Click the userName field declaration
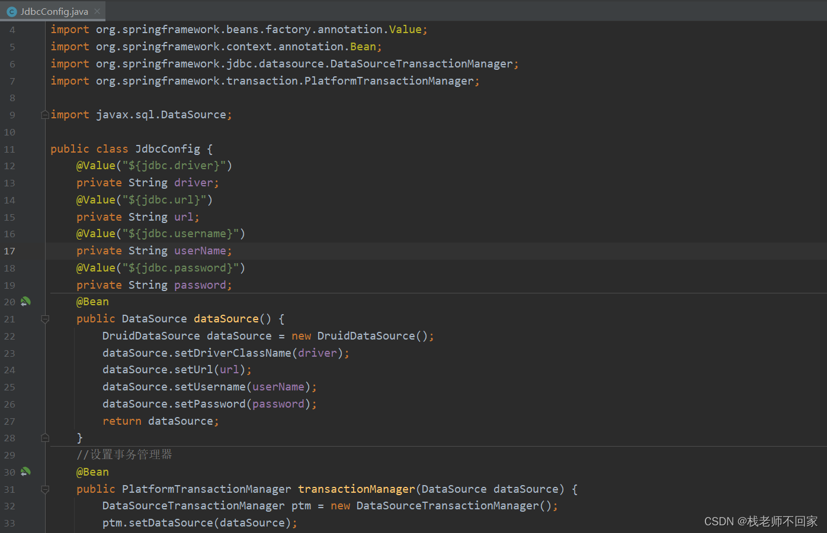The width and height of the screenshot is (827, 533). click(x=154, y=251)
